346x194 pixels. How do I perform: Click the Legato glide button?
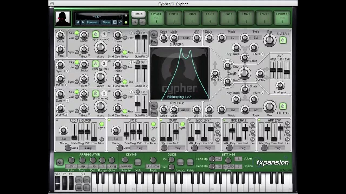tap(180, 162)
